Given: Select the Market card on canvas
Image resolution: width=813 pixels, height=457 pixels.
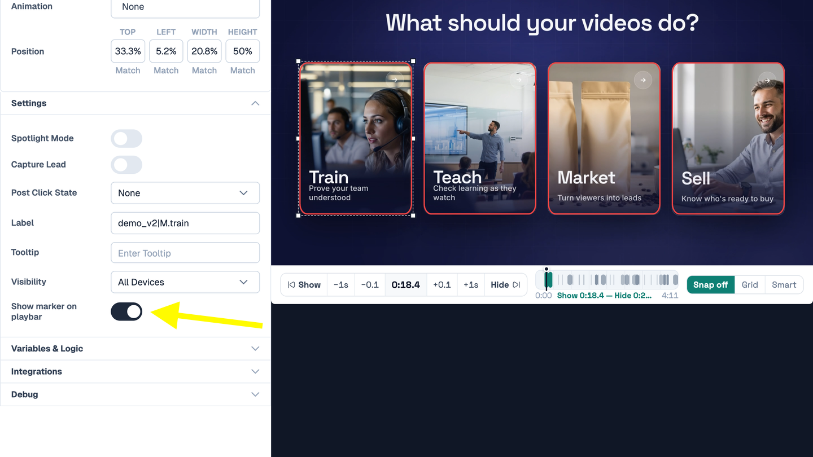Looking at the screenshot, I should (604, 138).
